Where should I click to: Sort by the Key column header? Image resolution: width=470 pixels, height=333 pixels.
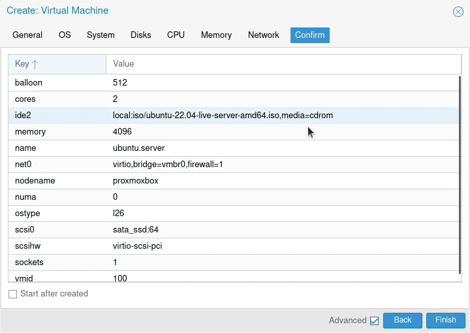[x=56, y=64]
